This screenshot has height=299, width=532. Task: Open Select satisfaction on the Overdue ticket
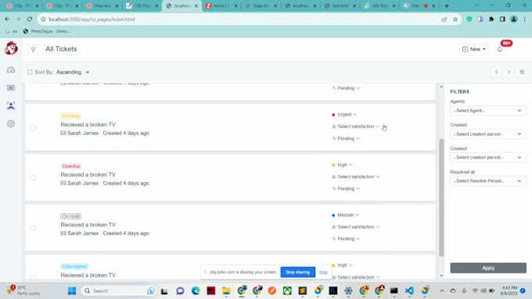tap(356, 176)
